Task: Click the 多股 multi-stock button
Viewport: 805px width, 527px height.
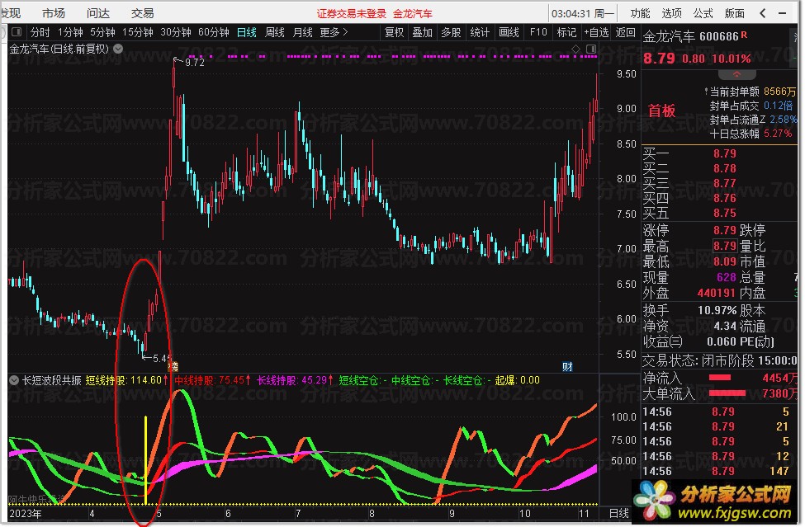Action: pyautogui.click(x=452, y=32)
